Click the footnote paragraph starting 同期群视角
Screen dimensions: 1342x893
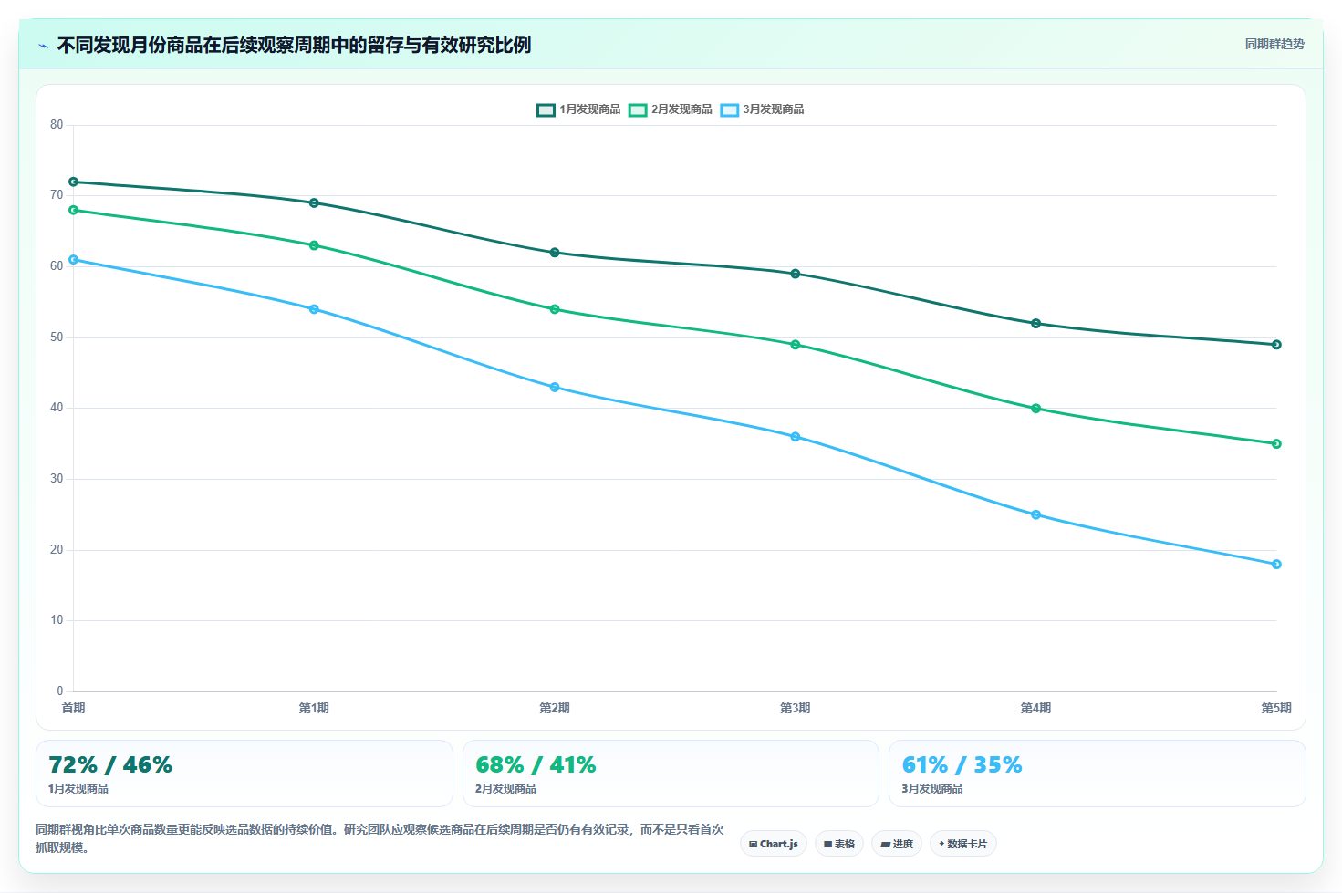click(380, 838)
